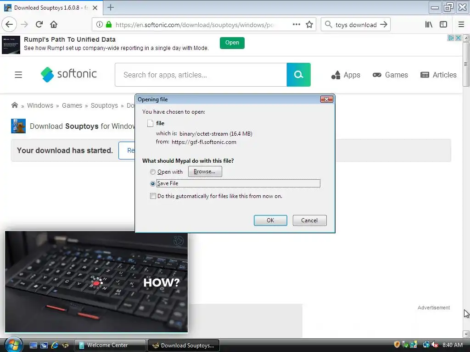This screenshot has height=352, width=470.
Task: Click Switch between windows quick launch icon
Action: coord(44,345)
